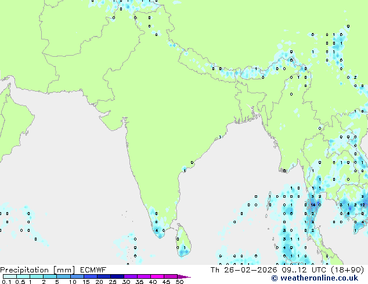Select the 0.1–0.5 mm palest cyan legend swatch
Image resolution: width=368 pixels, height=284 pixels.
10,276
